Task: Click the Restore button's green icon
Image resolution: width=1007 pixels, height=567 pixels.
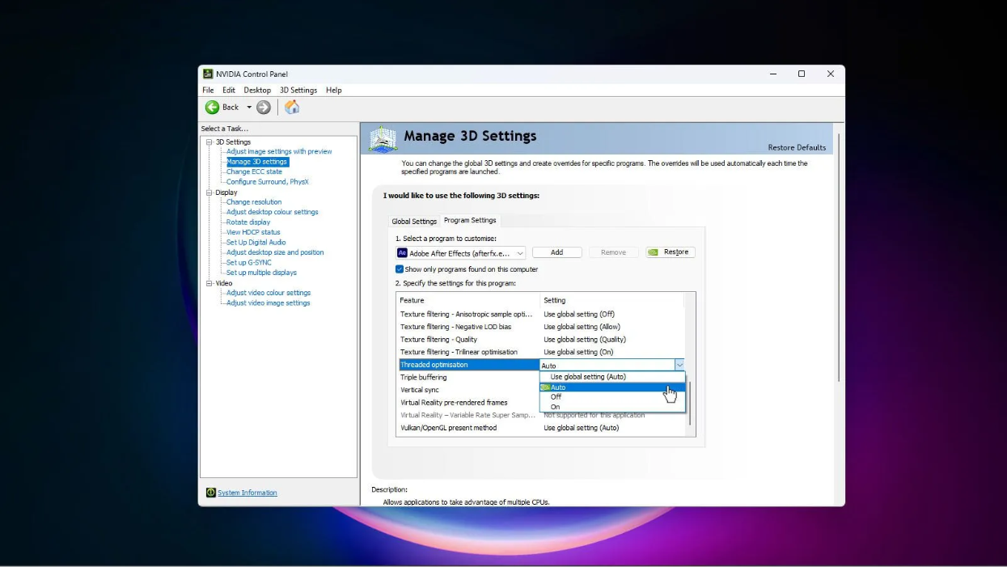Action: (x=652, y=252)
